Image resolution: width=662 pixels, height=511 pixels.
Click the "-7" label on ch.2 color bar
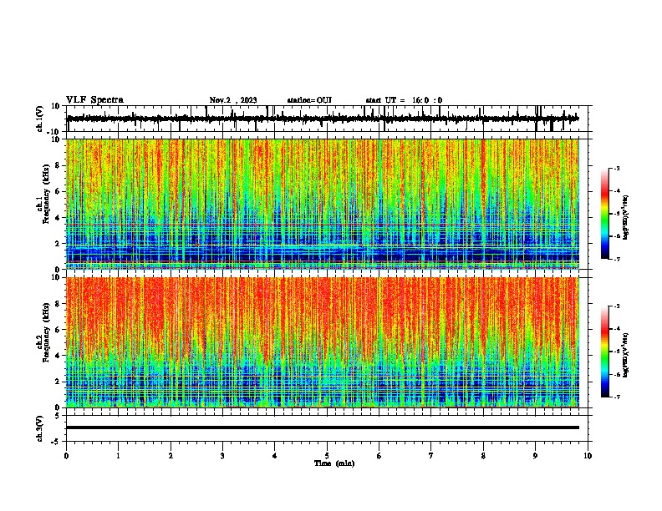coord(616,397)
